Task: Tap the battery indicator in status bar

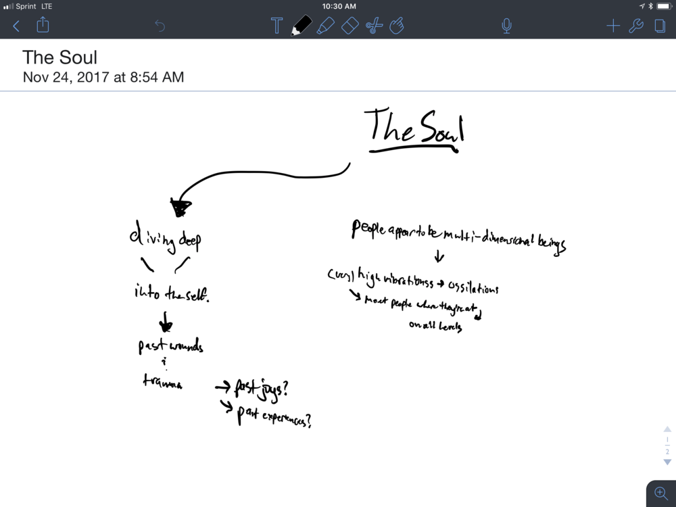Action: click(x=663, y=6)
